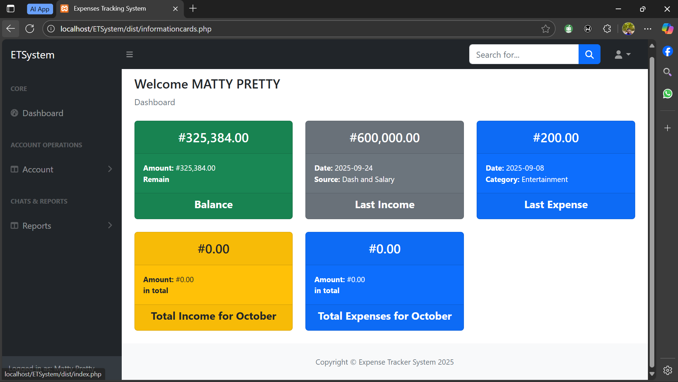Open the user profile dropdown menu
This screenshot has height=382, width=678.
point(622,55)
